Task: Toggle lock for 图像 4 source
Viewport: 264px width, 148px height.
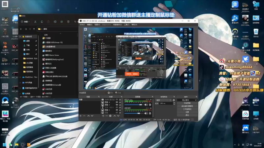Action: coord(120,102)
